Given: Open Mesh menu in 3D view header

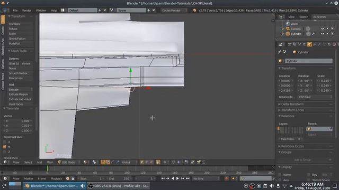Looking at the screenshot, I should [x=50, y=162].
